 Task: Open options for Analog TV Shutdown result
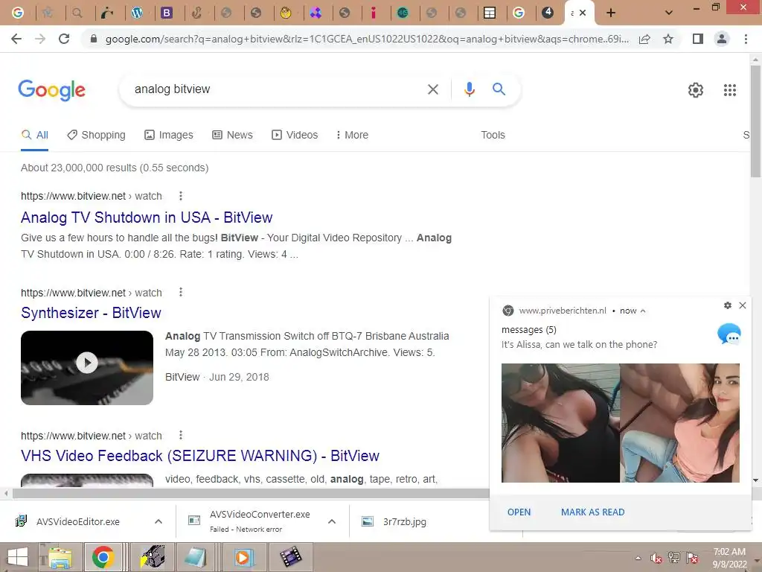[181, 196]
